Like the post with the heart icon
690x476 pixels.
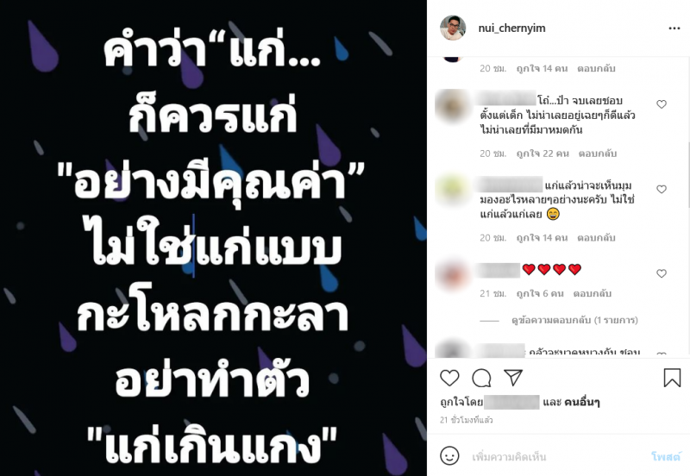(x=449, y=378)
